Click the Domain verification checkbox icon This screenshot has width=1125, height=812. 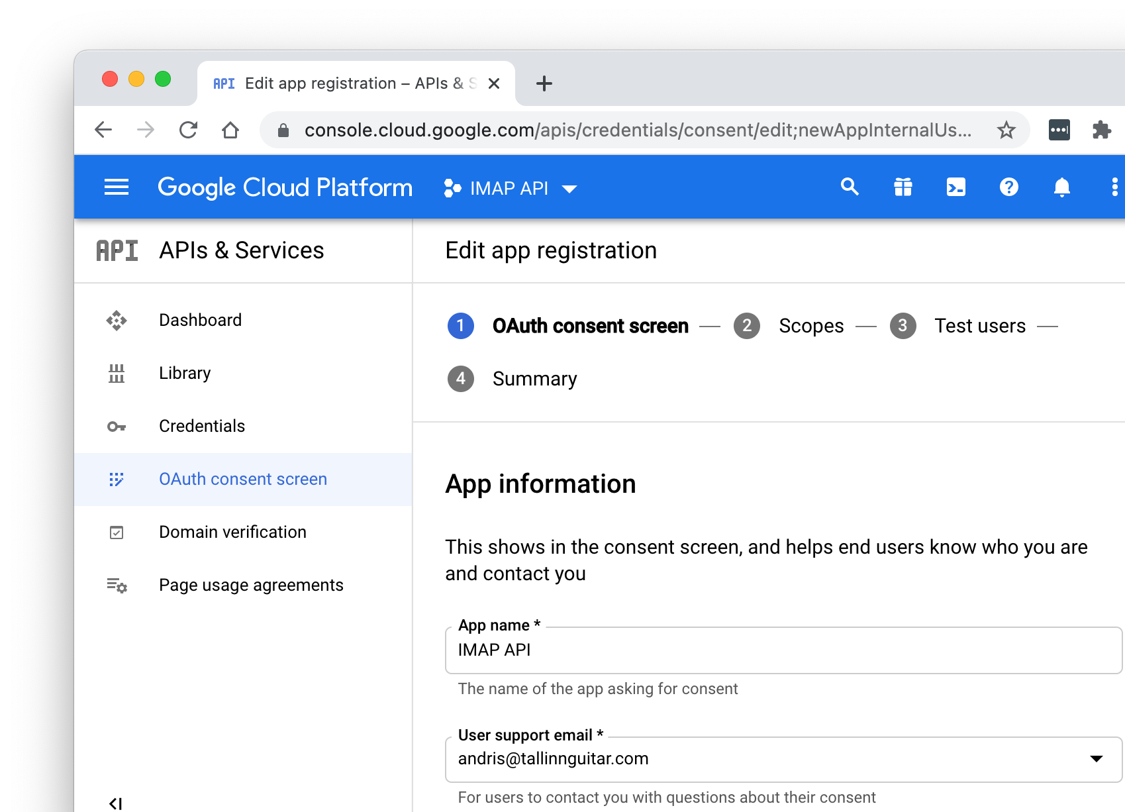117,533
